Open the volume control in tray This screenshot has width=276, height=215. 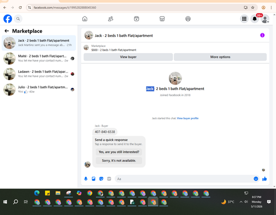pos(246,202)
